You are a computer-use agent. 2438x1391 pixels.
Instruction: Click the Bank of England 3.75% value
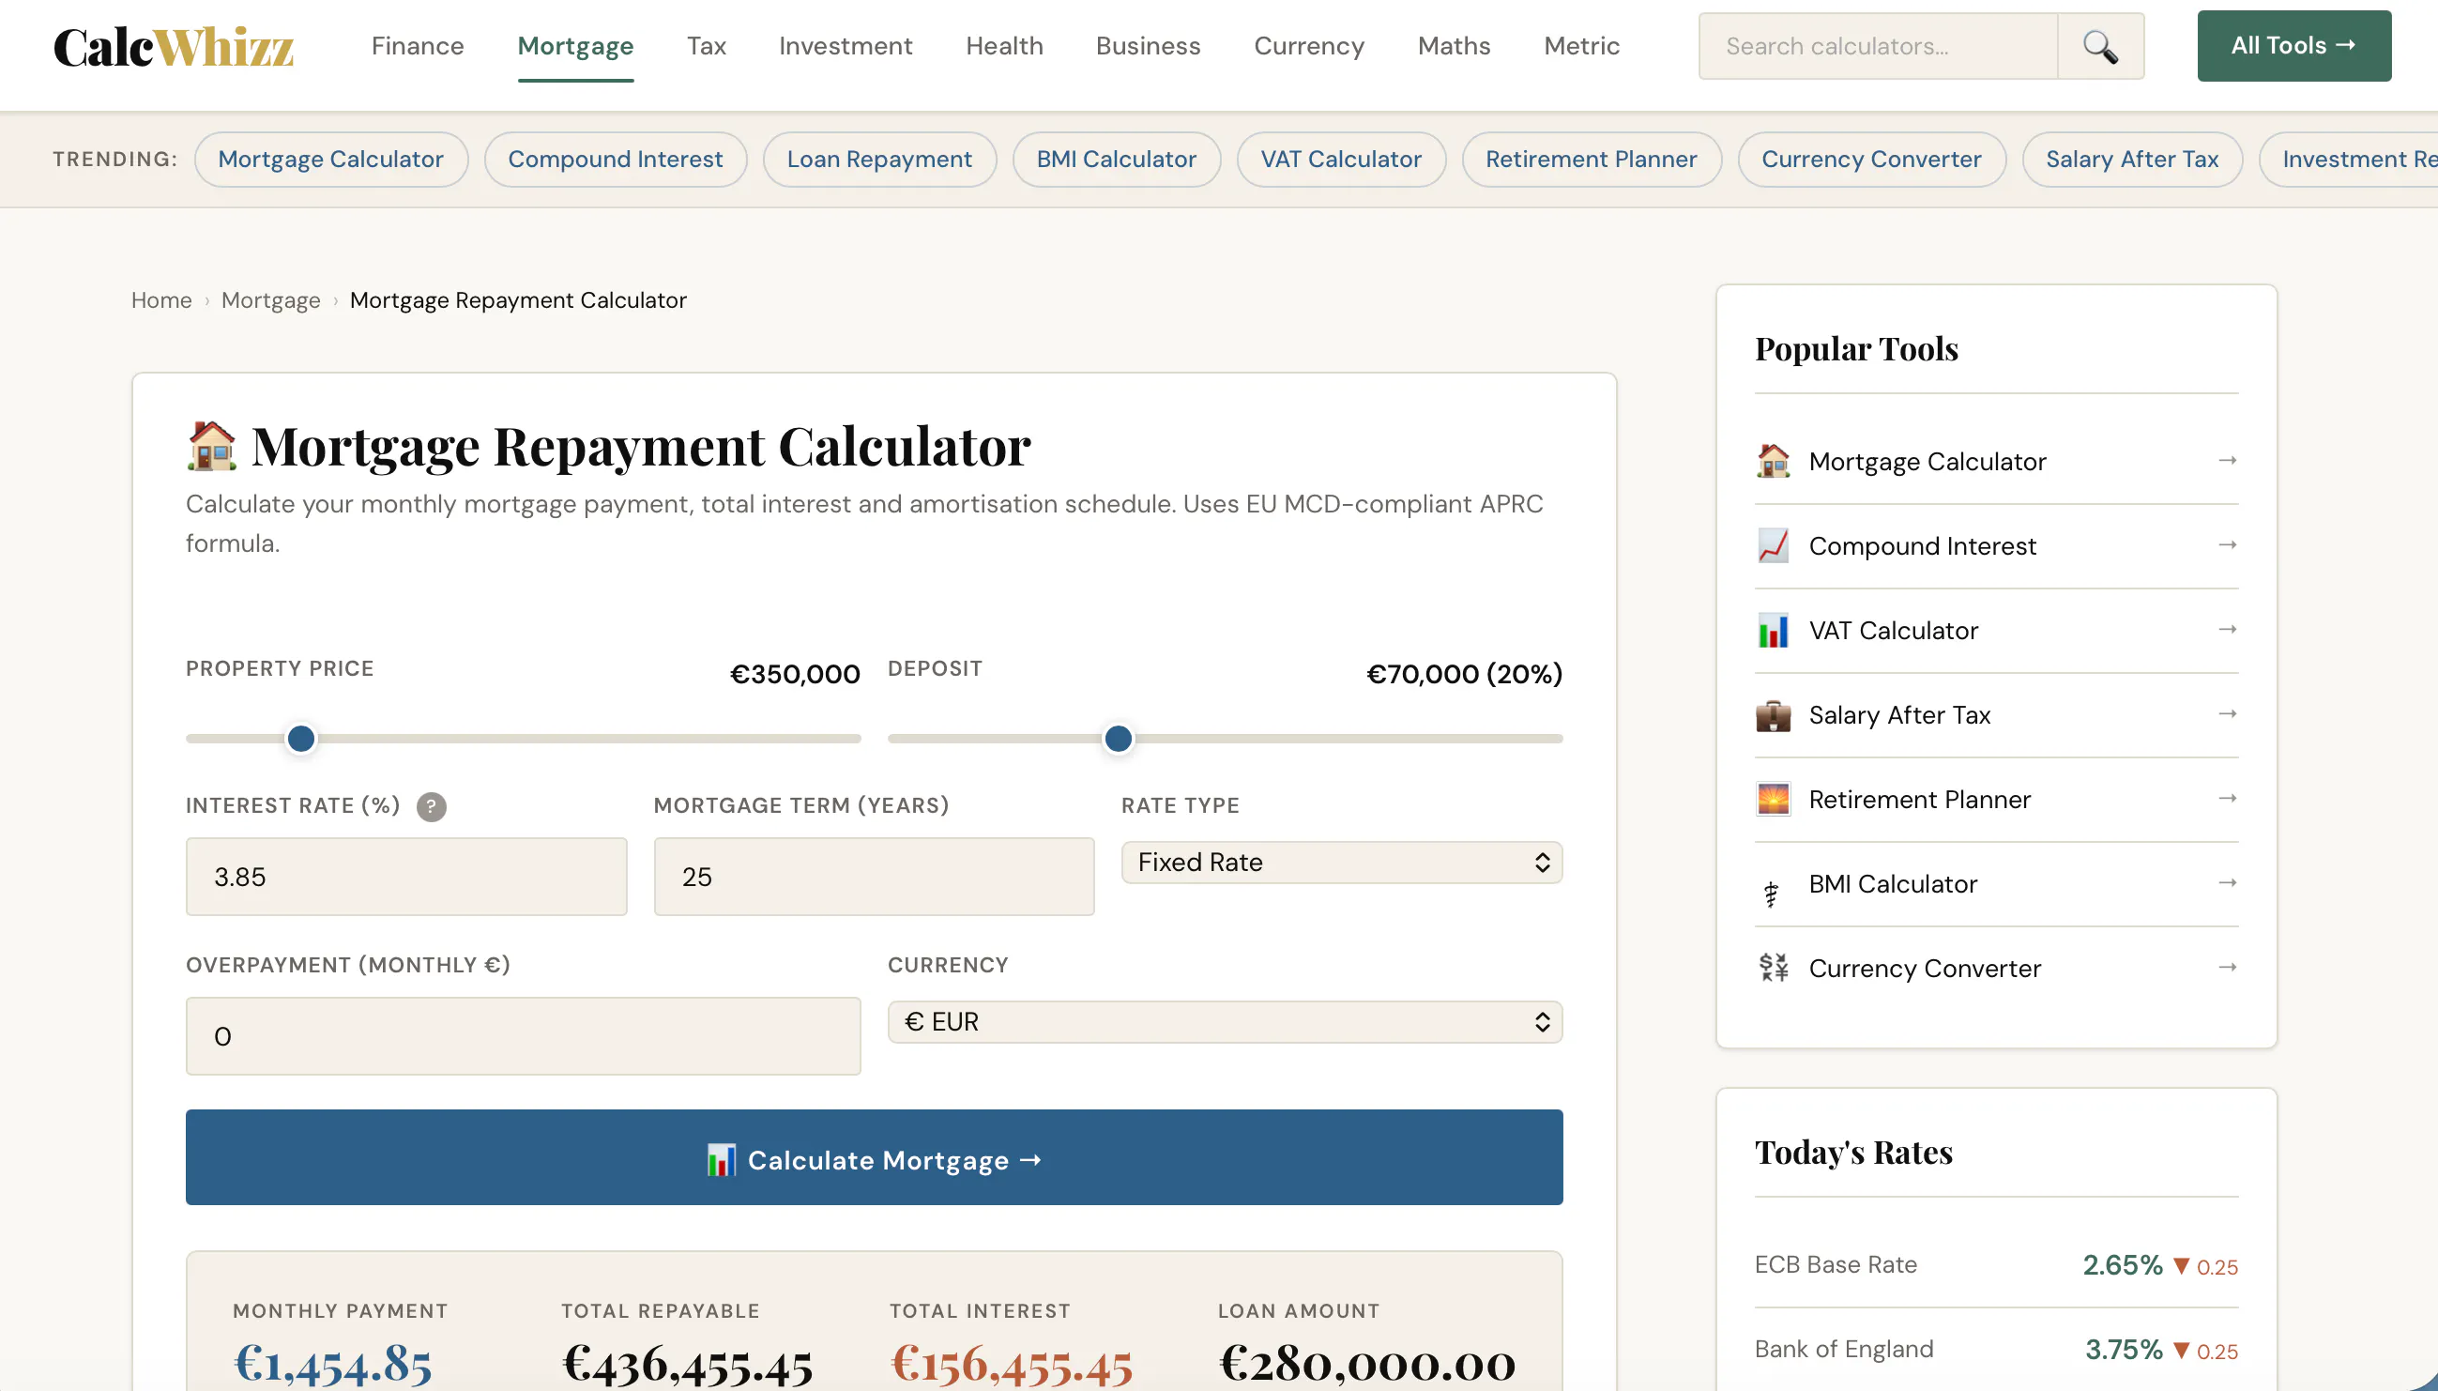pos(2124,1349)
